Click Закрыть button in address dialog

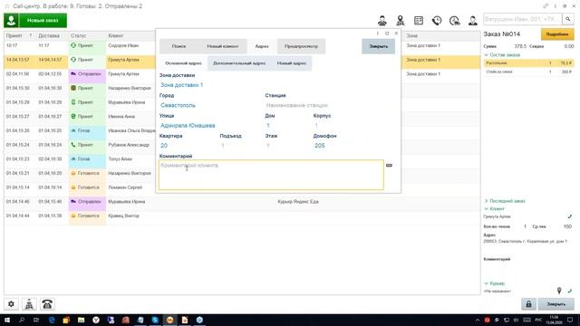pyautogui.click(x=379, y=46)
